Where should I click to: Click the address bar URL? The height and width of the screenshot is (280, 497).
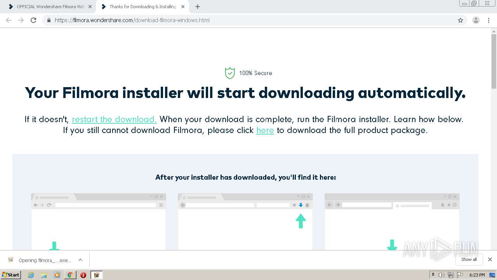point(132,20)
